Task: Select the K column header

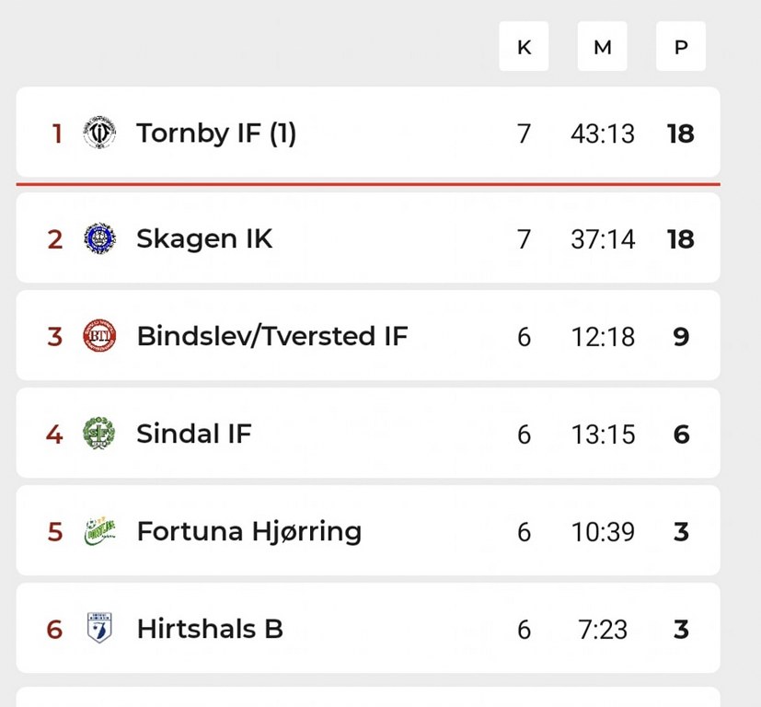Action: pyautogui.click(x=524, y=47)
